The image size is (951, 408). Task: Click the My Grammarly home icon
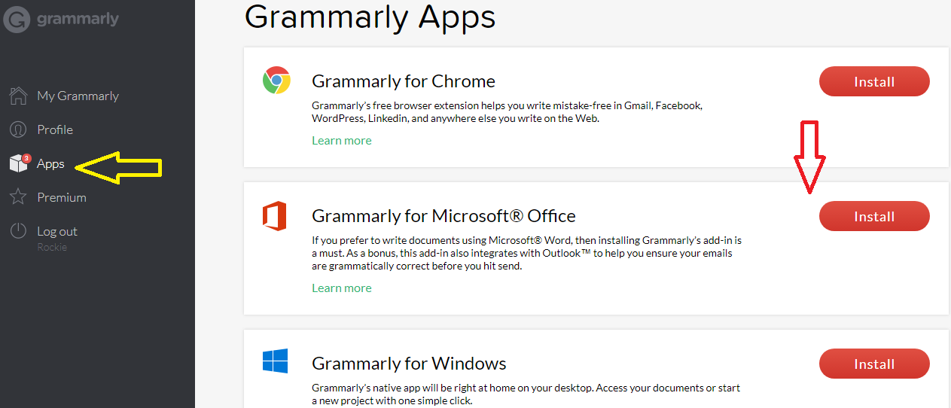click(18, 96)
